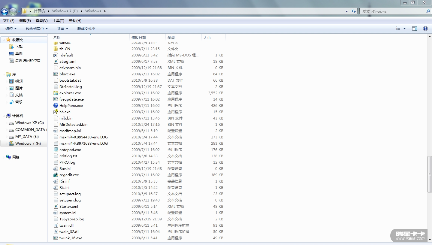The height and width of the screenshot is (245, 432).
Task: Click the Forward navigation arrow
Action: pos(13,11)
